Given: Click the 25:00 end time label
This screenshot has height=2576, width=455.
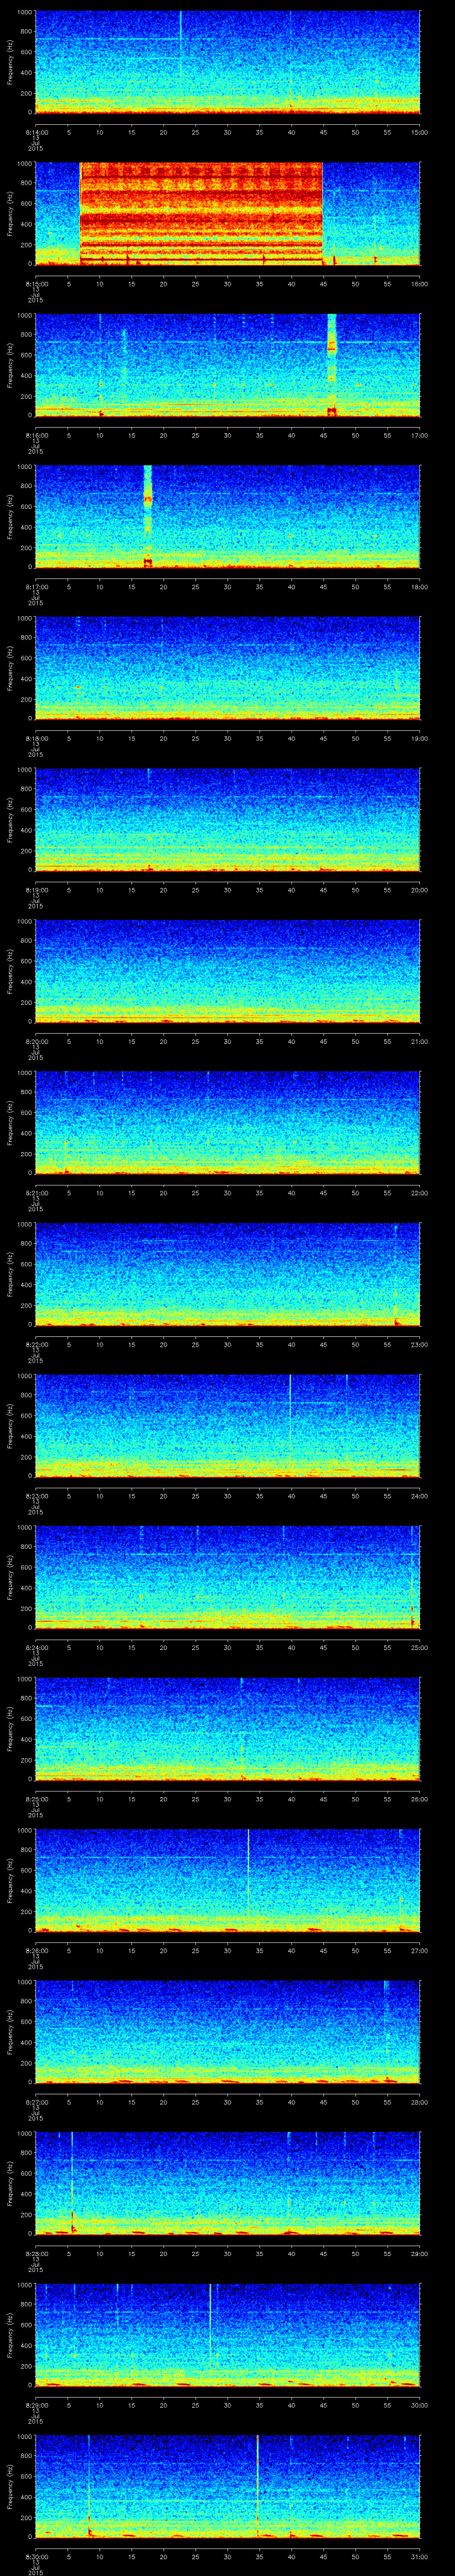Looking at the screenshot, I should click(x=420, y=1647).
